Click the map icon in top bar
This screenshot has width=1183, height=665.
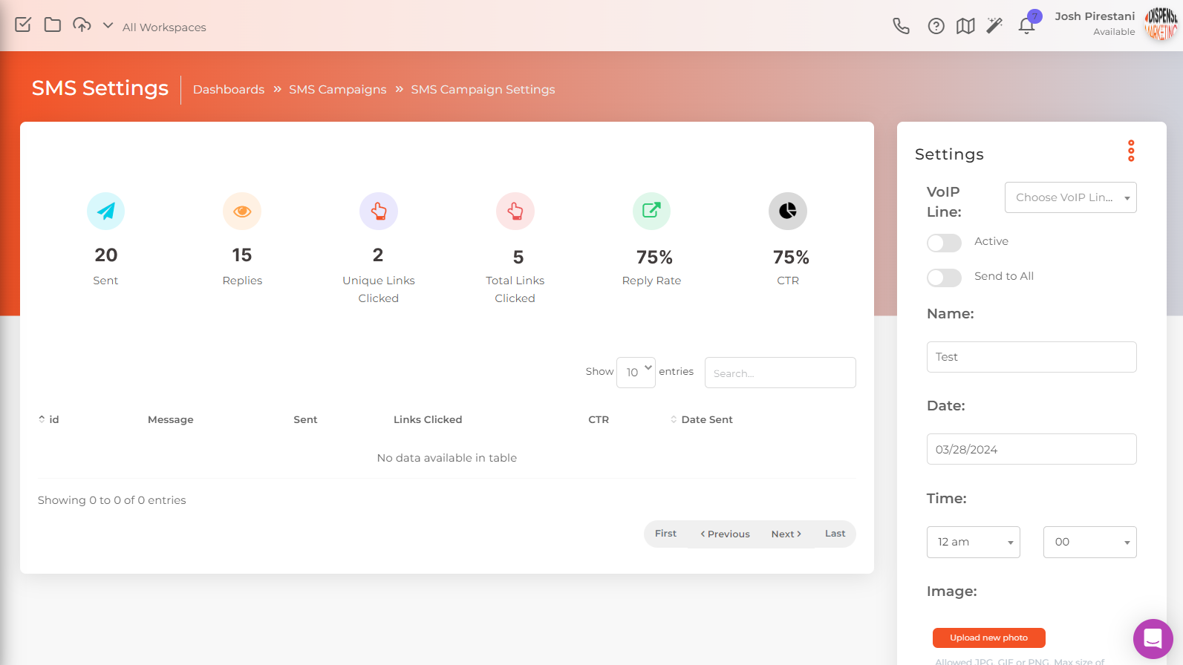(965, 27)
